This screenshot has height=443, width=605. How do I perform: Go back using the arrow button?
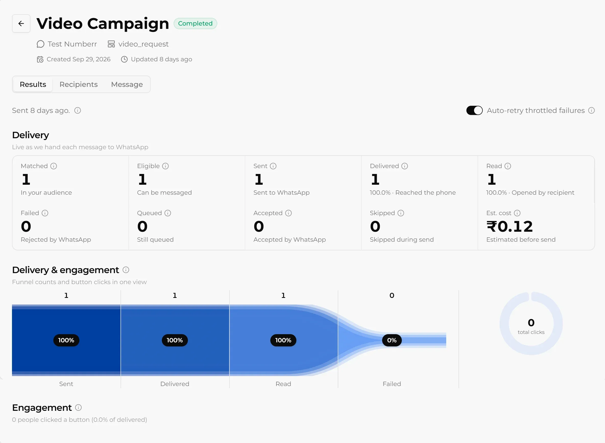click(21, 24)
